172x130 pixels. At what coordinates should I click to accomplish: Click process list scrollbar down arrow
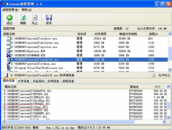click(x=170, y=70)
